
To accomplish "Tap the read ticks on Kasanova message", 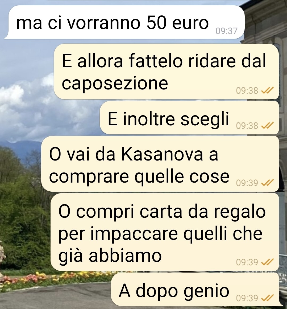I will pyautogui.click(x=267, y=183).
